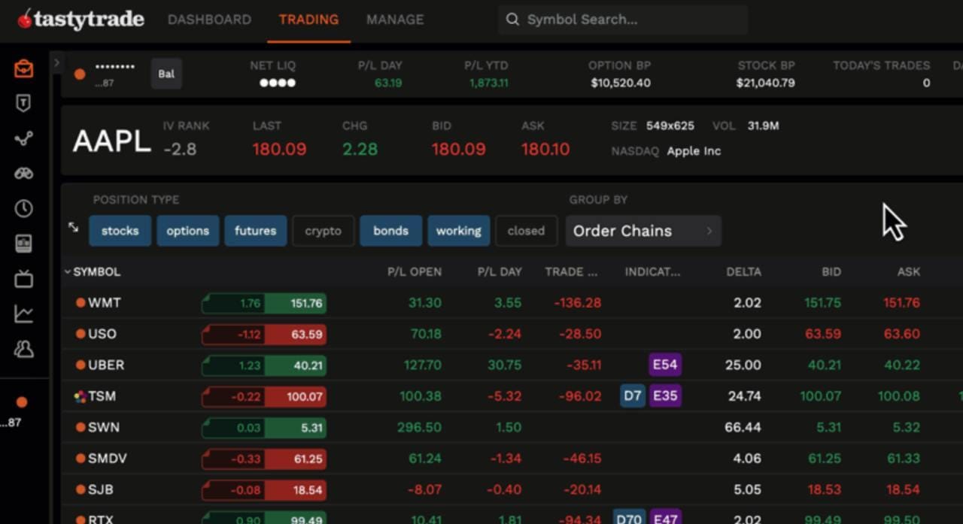
Task: Select the SJB symbol row
Action: [512, 489]
